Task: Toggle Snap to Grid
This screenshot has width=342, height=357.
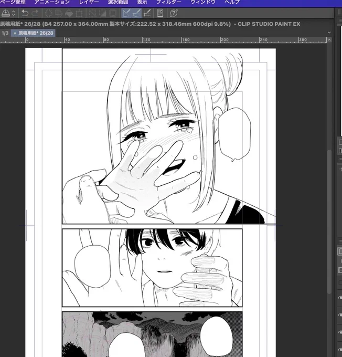Action: 147,13
